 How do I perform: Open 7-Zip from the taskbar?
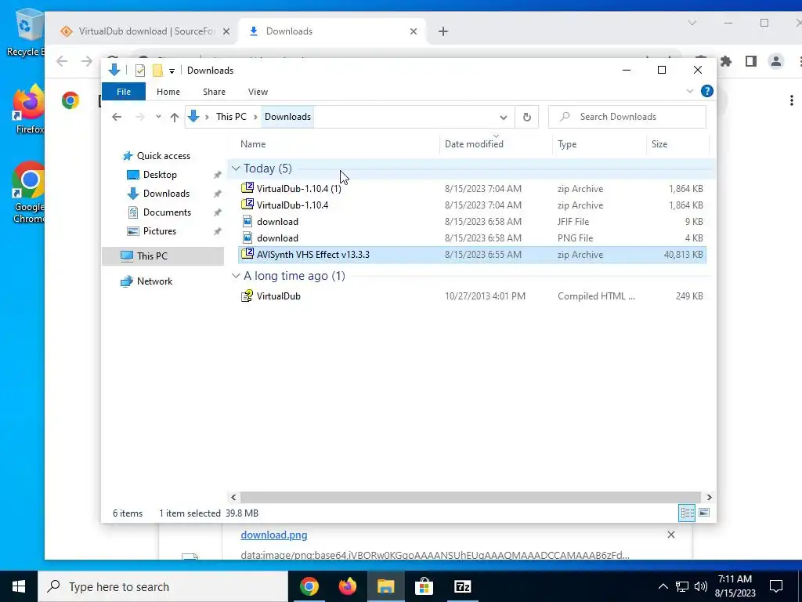tap(462, 586)
